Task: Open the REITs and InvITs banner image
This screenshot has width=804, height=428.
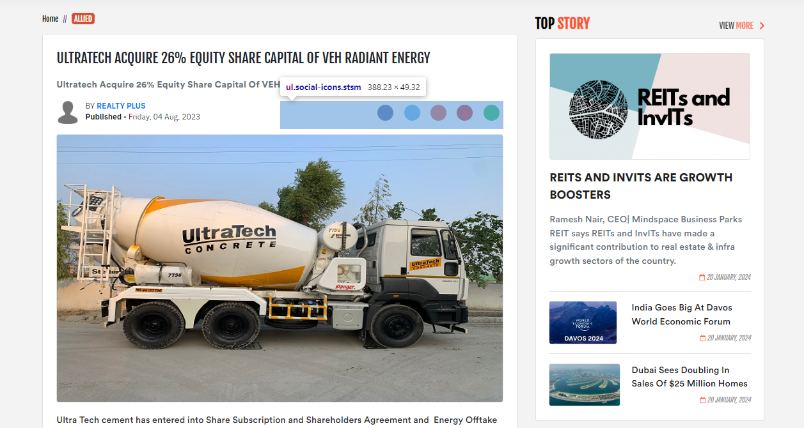Action: pos(650,106)
